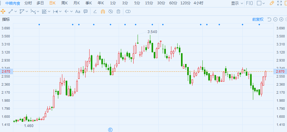
Task: Click the rightmost blue diamond news marker
Action: (x=259, y=24)
